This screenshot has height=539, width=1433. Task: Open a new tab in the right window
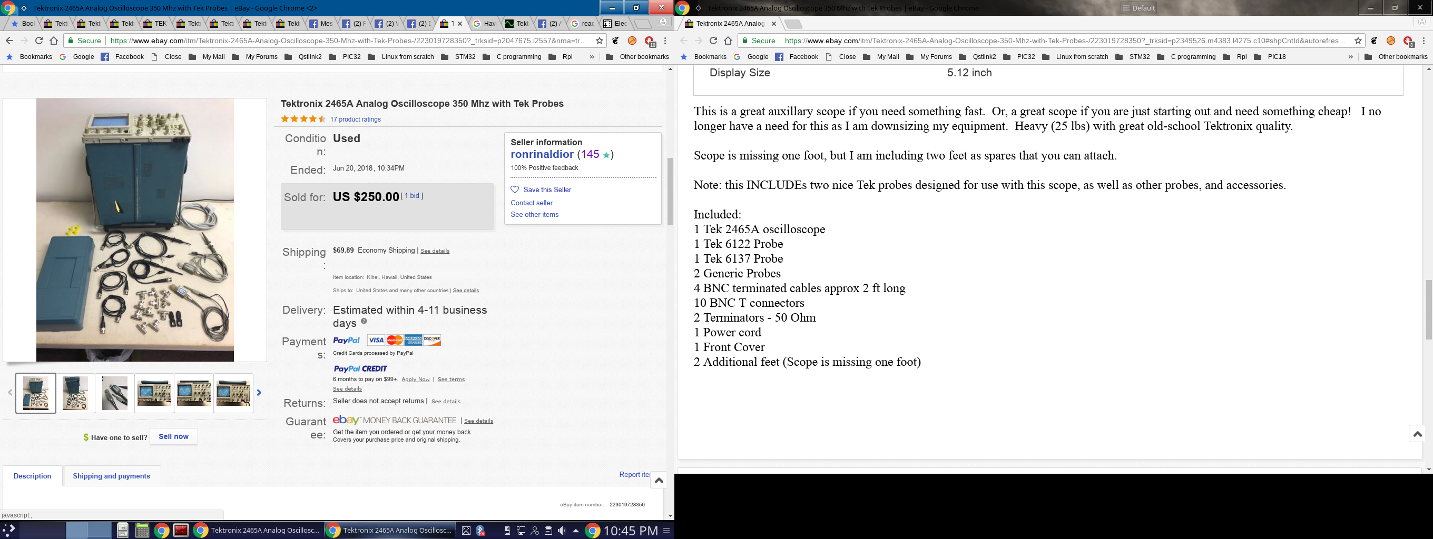click(x=793, y=24)
